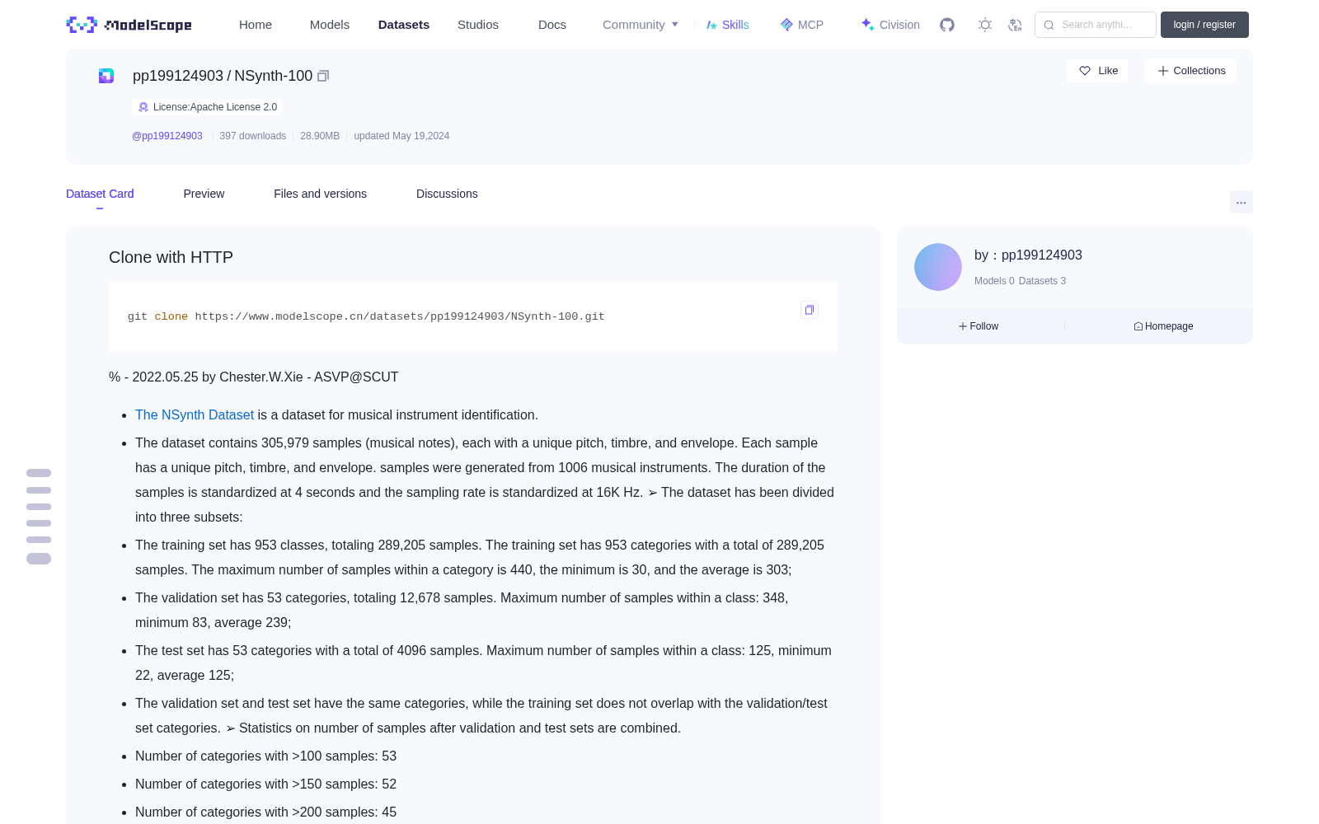The image size is (1319, 824).
Task: Like this dataset
Action: (1097, 71)
